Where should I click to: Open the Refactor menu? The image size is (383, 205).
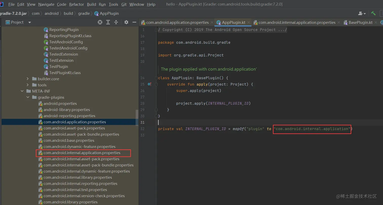point(76,5)
